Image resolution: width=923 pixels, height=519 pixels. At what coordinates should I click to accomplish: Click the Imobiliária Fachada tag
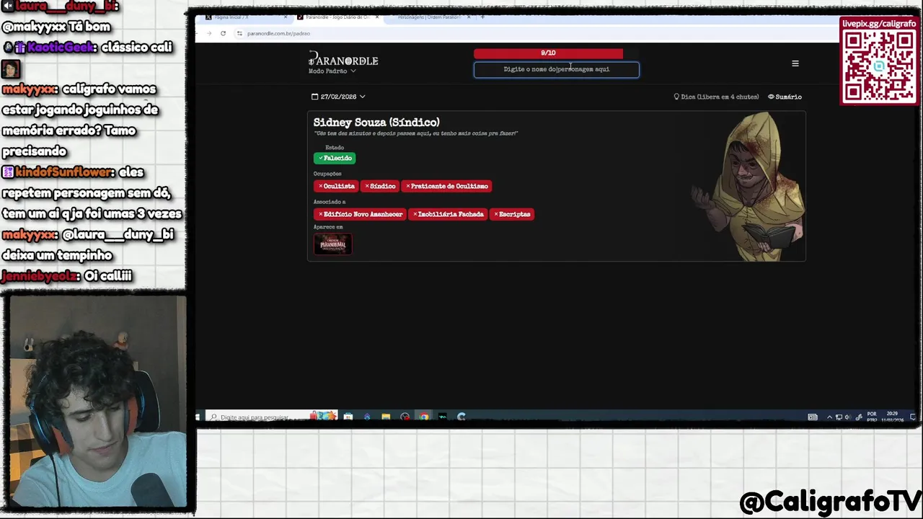[x=448, y=214]
